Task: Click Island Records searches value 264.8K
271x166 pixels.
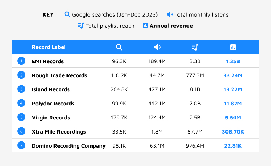Action: pyautogui.click(x=119, y=89)
